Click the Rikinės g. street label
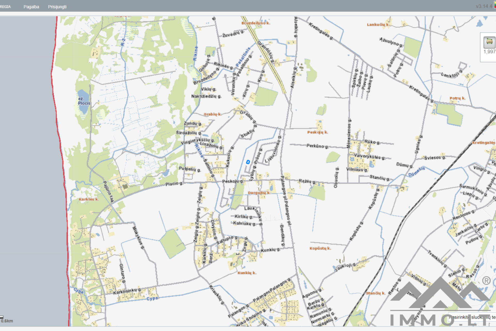Image resolution: width=496 pixels, height=331 pixels. (x=223, y=66)
